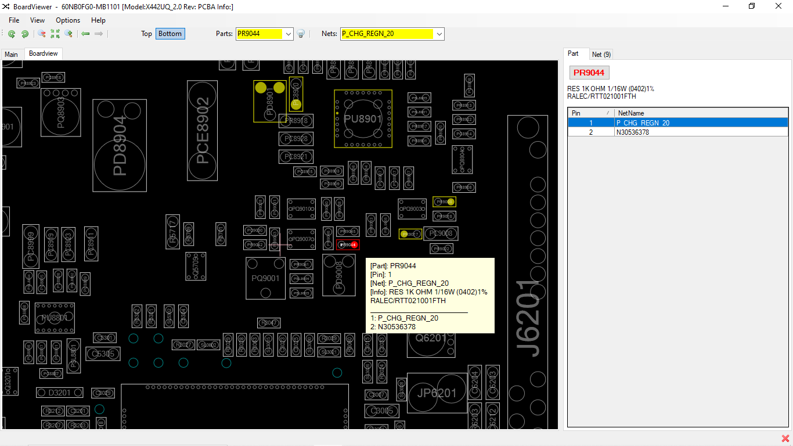Click the grey forward arrow icon
Screen dimensions: 793x446
(x=99, y=34)
